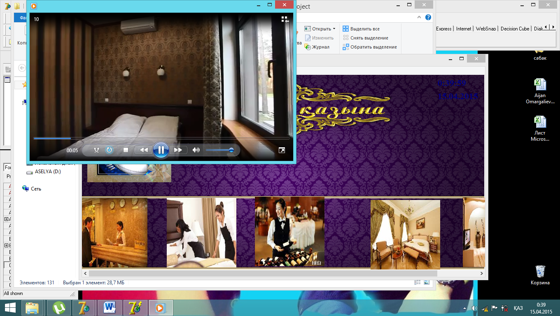
Task: Click the tray volume speaker icon
Action: pyautogui.click(x=474, y=308)
